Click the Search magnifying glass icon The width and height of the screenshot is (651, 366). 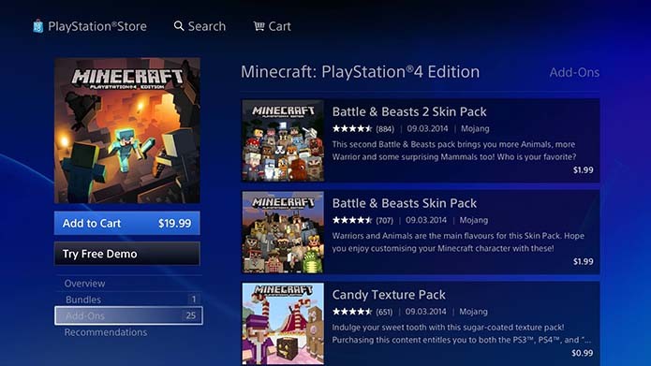click(x=179, y=26)
